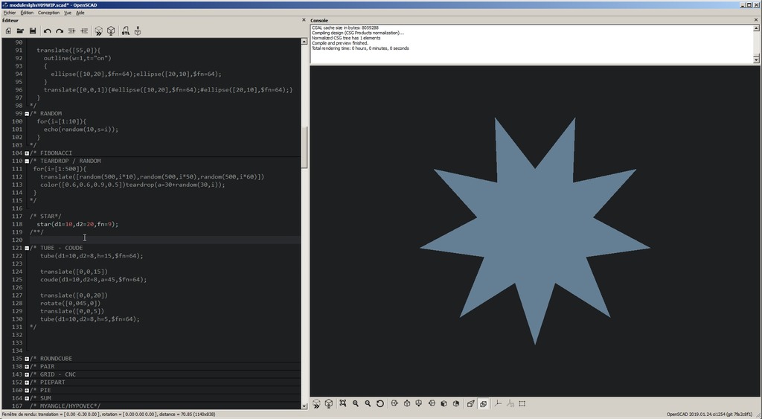Undo the last edit via toolbar
The image size is (762, 419).
[48, 31]
